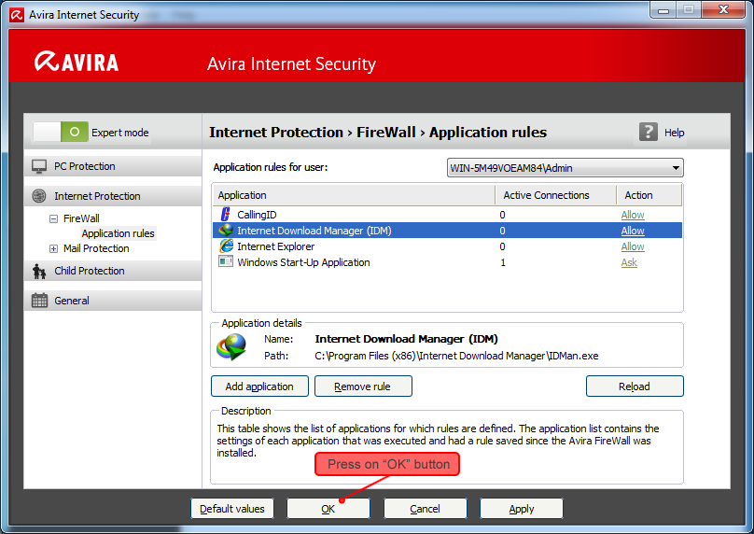
Task: Confirm with the OK button
Action: tap(328, 509)
